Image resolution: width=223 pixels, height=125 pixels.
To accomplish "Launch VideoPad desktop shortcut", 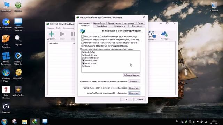I will tap(18, 91).
